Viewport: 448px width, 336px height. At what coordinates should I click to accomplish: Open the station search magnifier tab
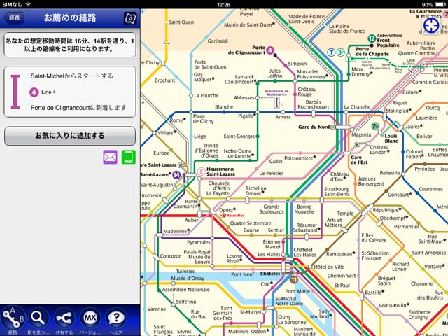(38, 320)
